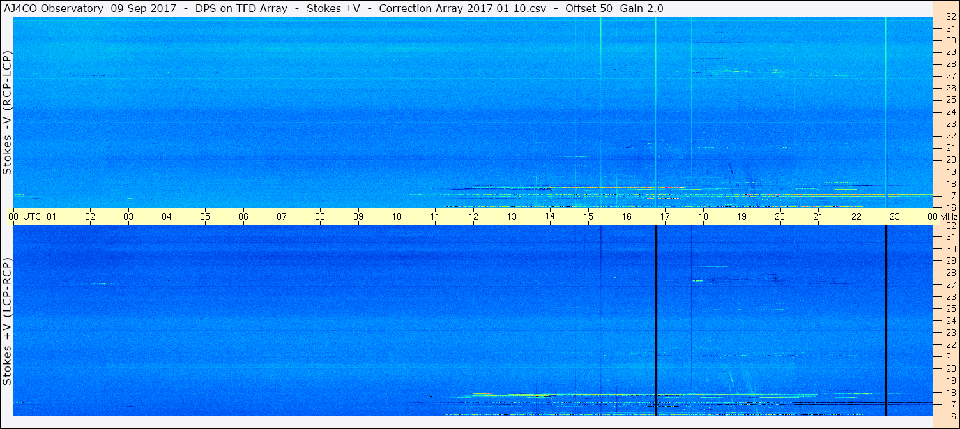The height and width of the screenshot is (429, 960).
Task: Click the 32 MHz tick of Stokes -V panel
Action: [950, 17]
